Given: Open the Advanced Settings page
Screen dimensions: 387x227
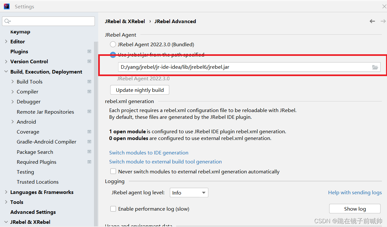Looking at the screenshot, I should (33, 212).
